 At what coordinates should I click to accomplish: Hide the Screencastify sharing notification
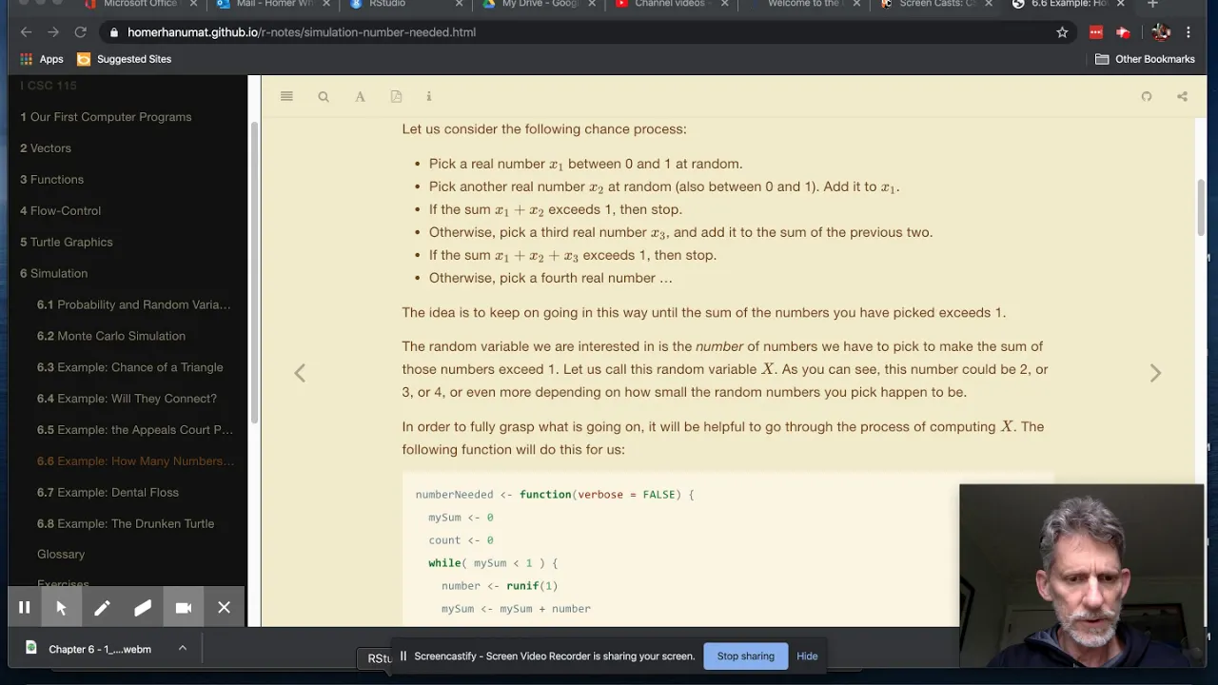[807, 656]
